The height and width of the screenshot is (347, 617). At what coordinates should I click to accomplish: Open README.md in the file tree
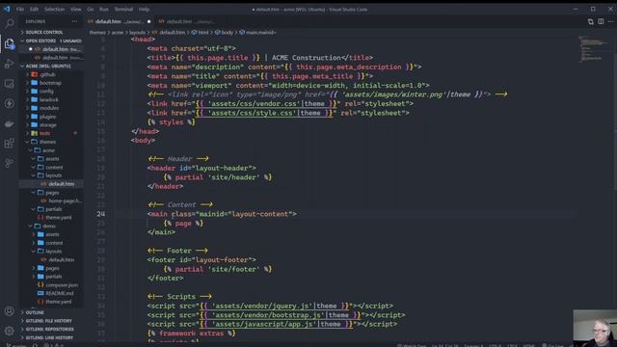coord(60,293)
